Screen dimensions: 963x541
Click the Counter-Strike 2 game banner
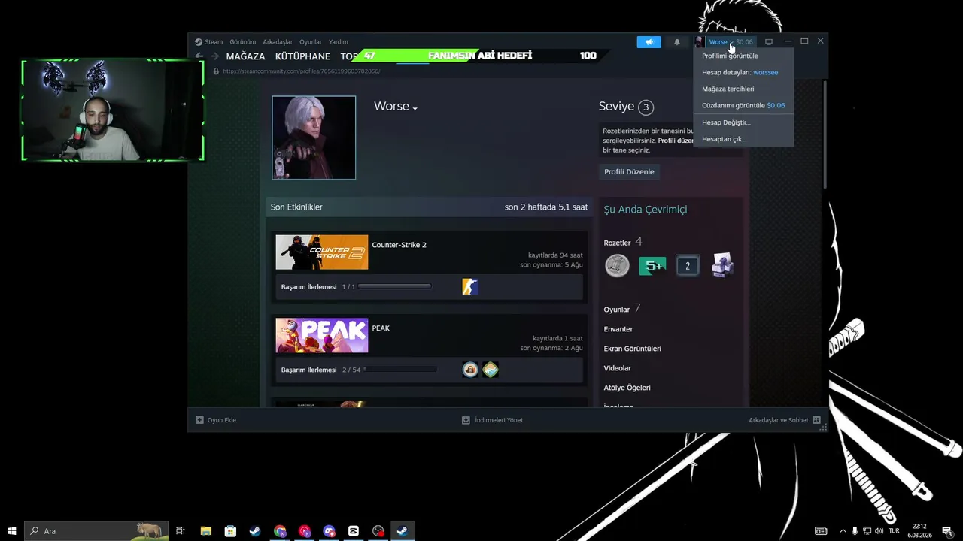point(322,252)
